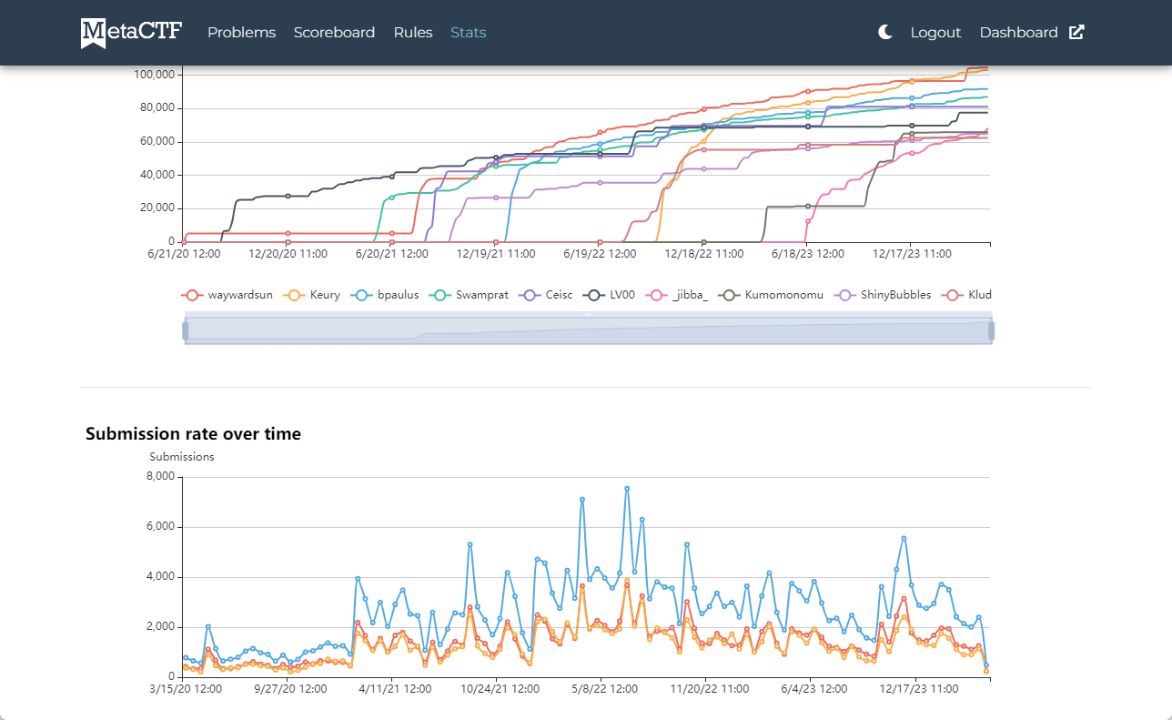The height and width of the screenshot is (720, 1172).
Task: Click the MetaCTF logo
Action: [x=131, y=33]
